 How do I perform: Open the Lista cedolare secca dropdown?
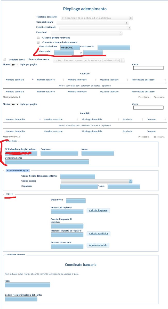coord(89,61)
